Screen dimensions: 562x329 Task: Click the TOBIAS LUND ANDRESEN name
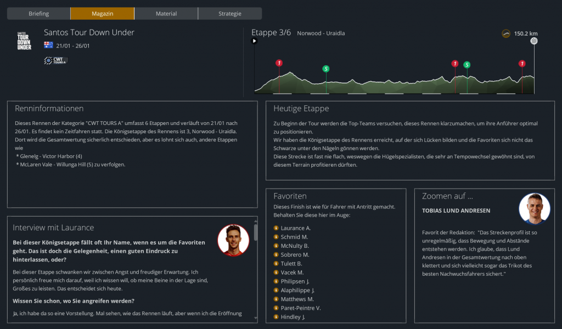coord(456,211)
